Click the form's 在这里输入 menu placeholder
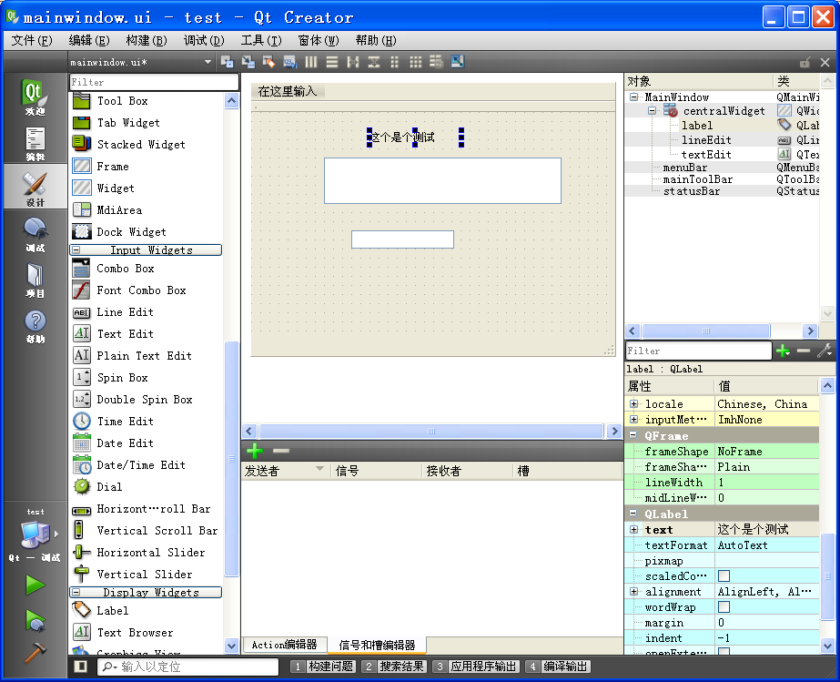The height and width of the screenshot is (682, 840). [x=288, y=91]
